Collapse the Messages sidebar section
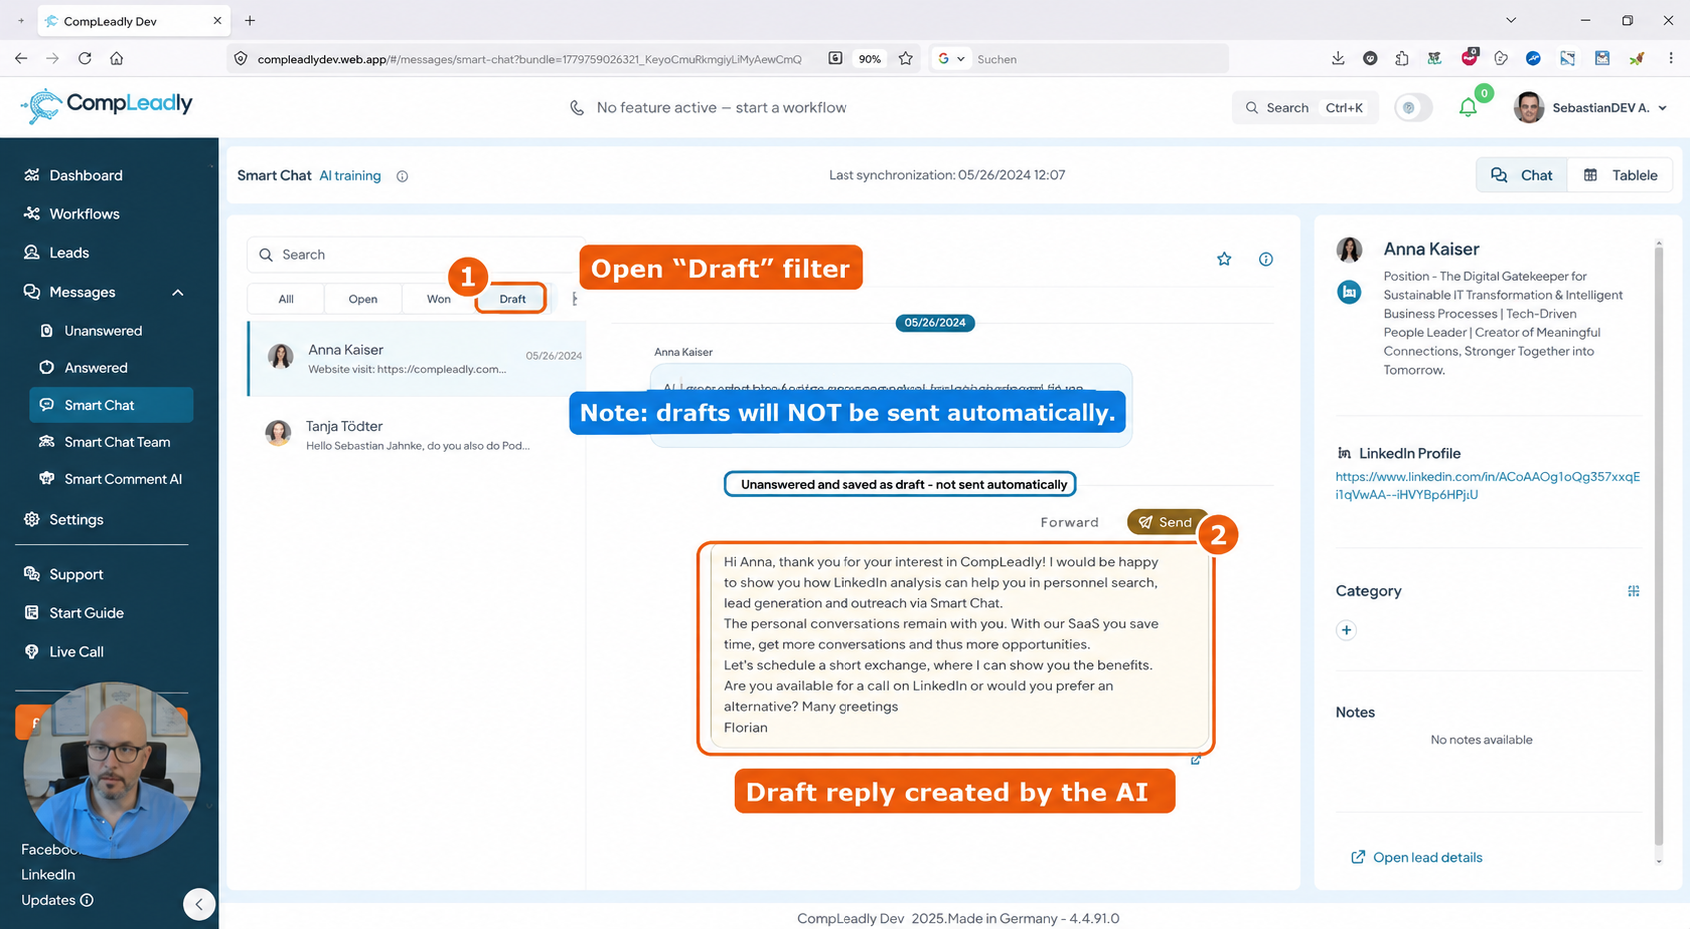 tap(178, 292)
